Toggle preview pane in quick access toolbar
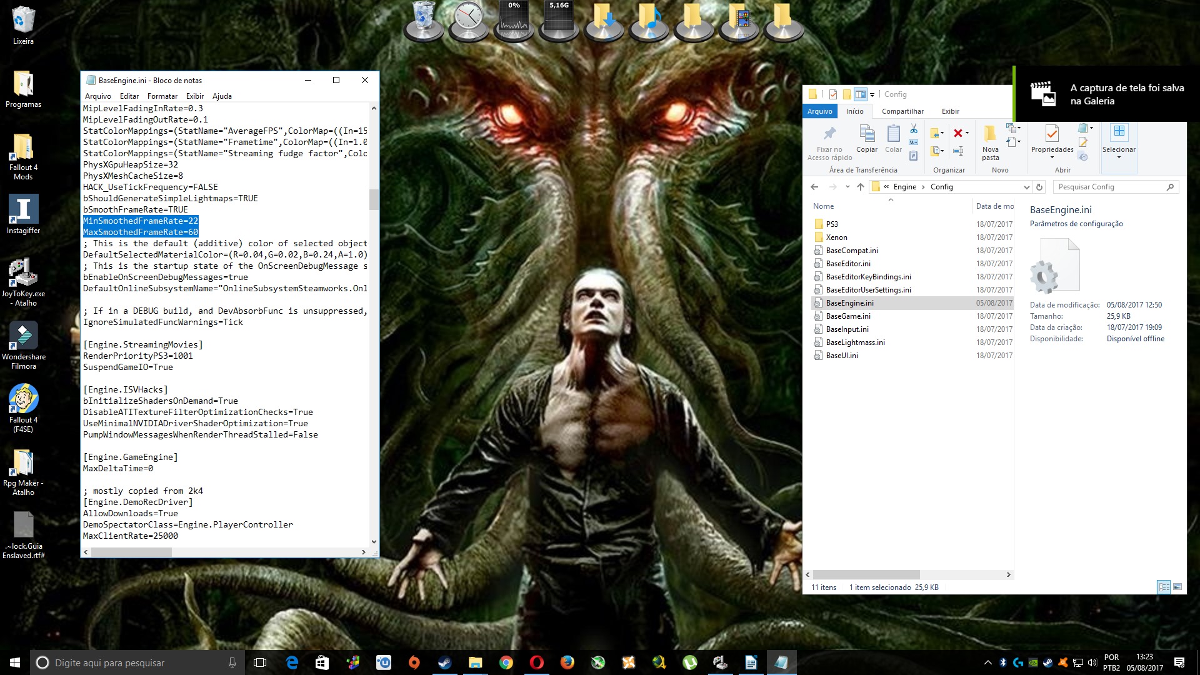Viewport: 1200px width, 675px height. [x=861, y=94]
